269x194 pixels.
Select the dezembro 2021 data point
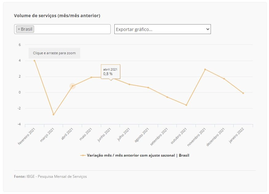224,79
